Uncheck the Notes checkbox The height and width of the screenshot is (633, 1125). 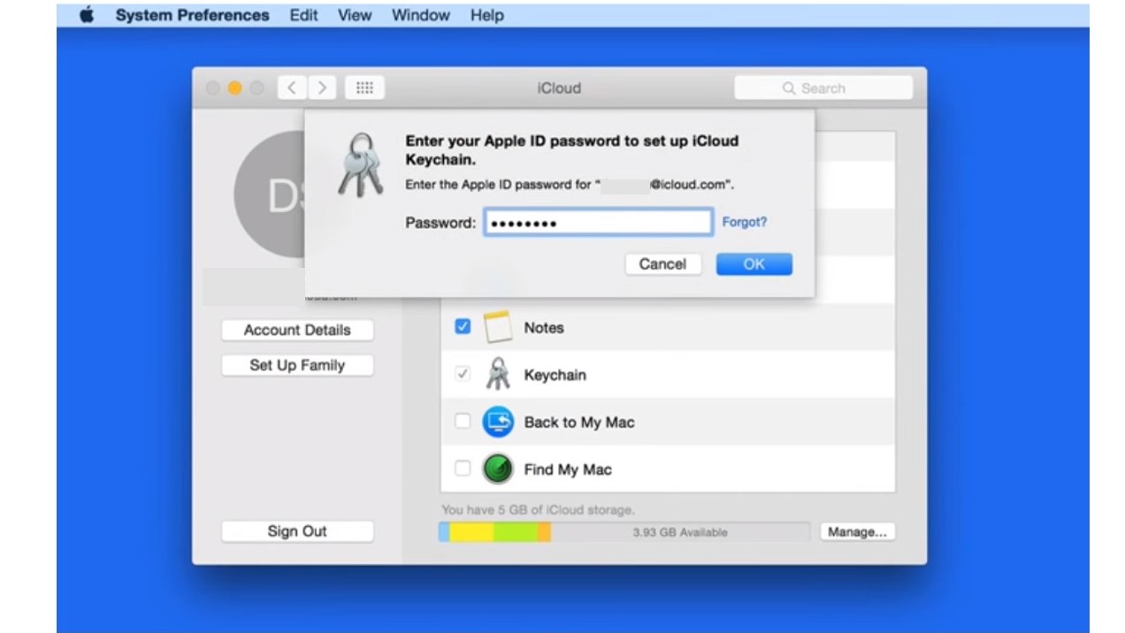(x=463, y=327)
